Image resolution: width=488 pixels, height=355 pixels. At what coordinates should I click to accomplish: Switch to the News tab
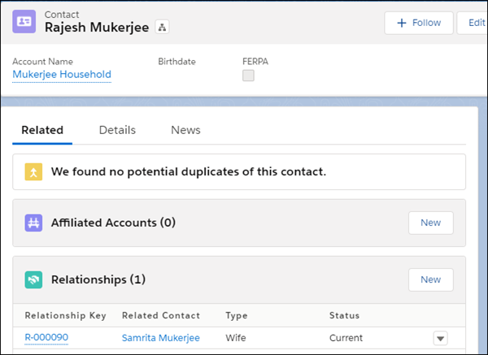(x=185, y=130)
